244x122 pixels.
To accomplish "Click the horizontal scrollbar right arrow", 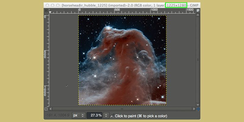I will coord(194,109).
